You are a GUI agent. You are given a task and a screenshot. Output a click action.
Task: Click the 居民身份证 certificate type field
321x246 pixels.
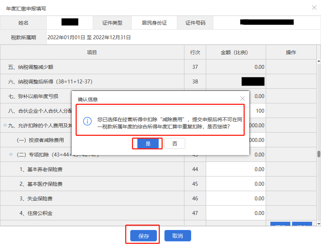pyautogui.click(x=154, y=23)
